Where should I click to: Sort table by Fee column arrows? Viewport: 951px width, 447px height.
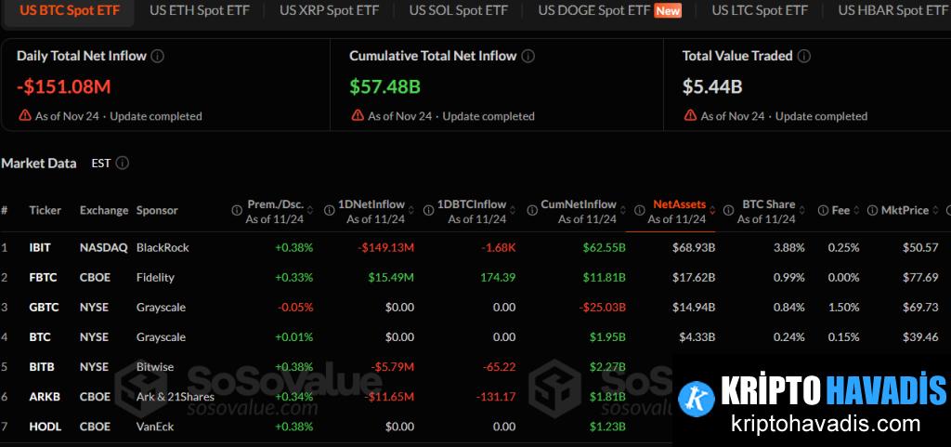point(855,210)
